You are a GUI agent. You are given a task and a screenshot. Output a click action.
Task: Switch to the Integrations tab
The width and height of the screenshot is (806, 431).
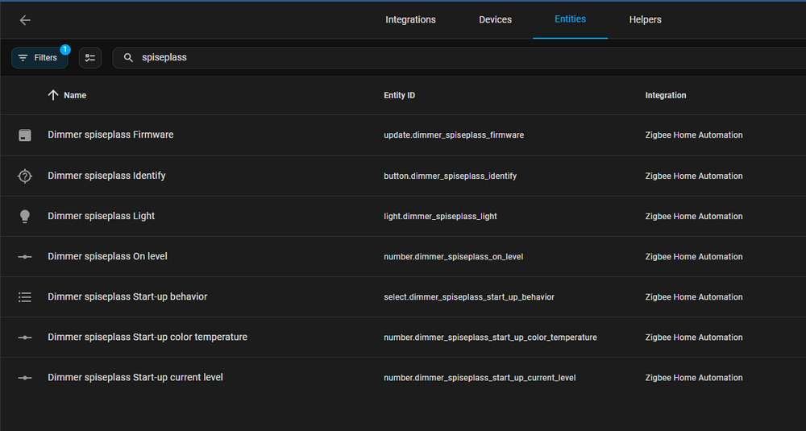point(410,20)
